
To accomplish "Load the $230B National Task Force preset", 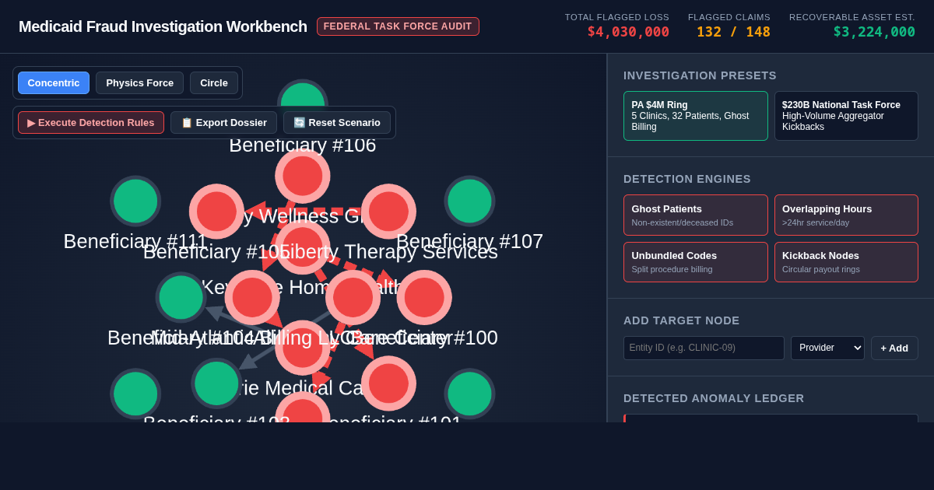I will [x=846, y=116].
